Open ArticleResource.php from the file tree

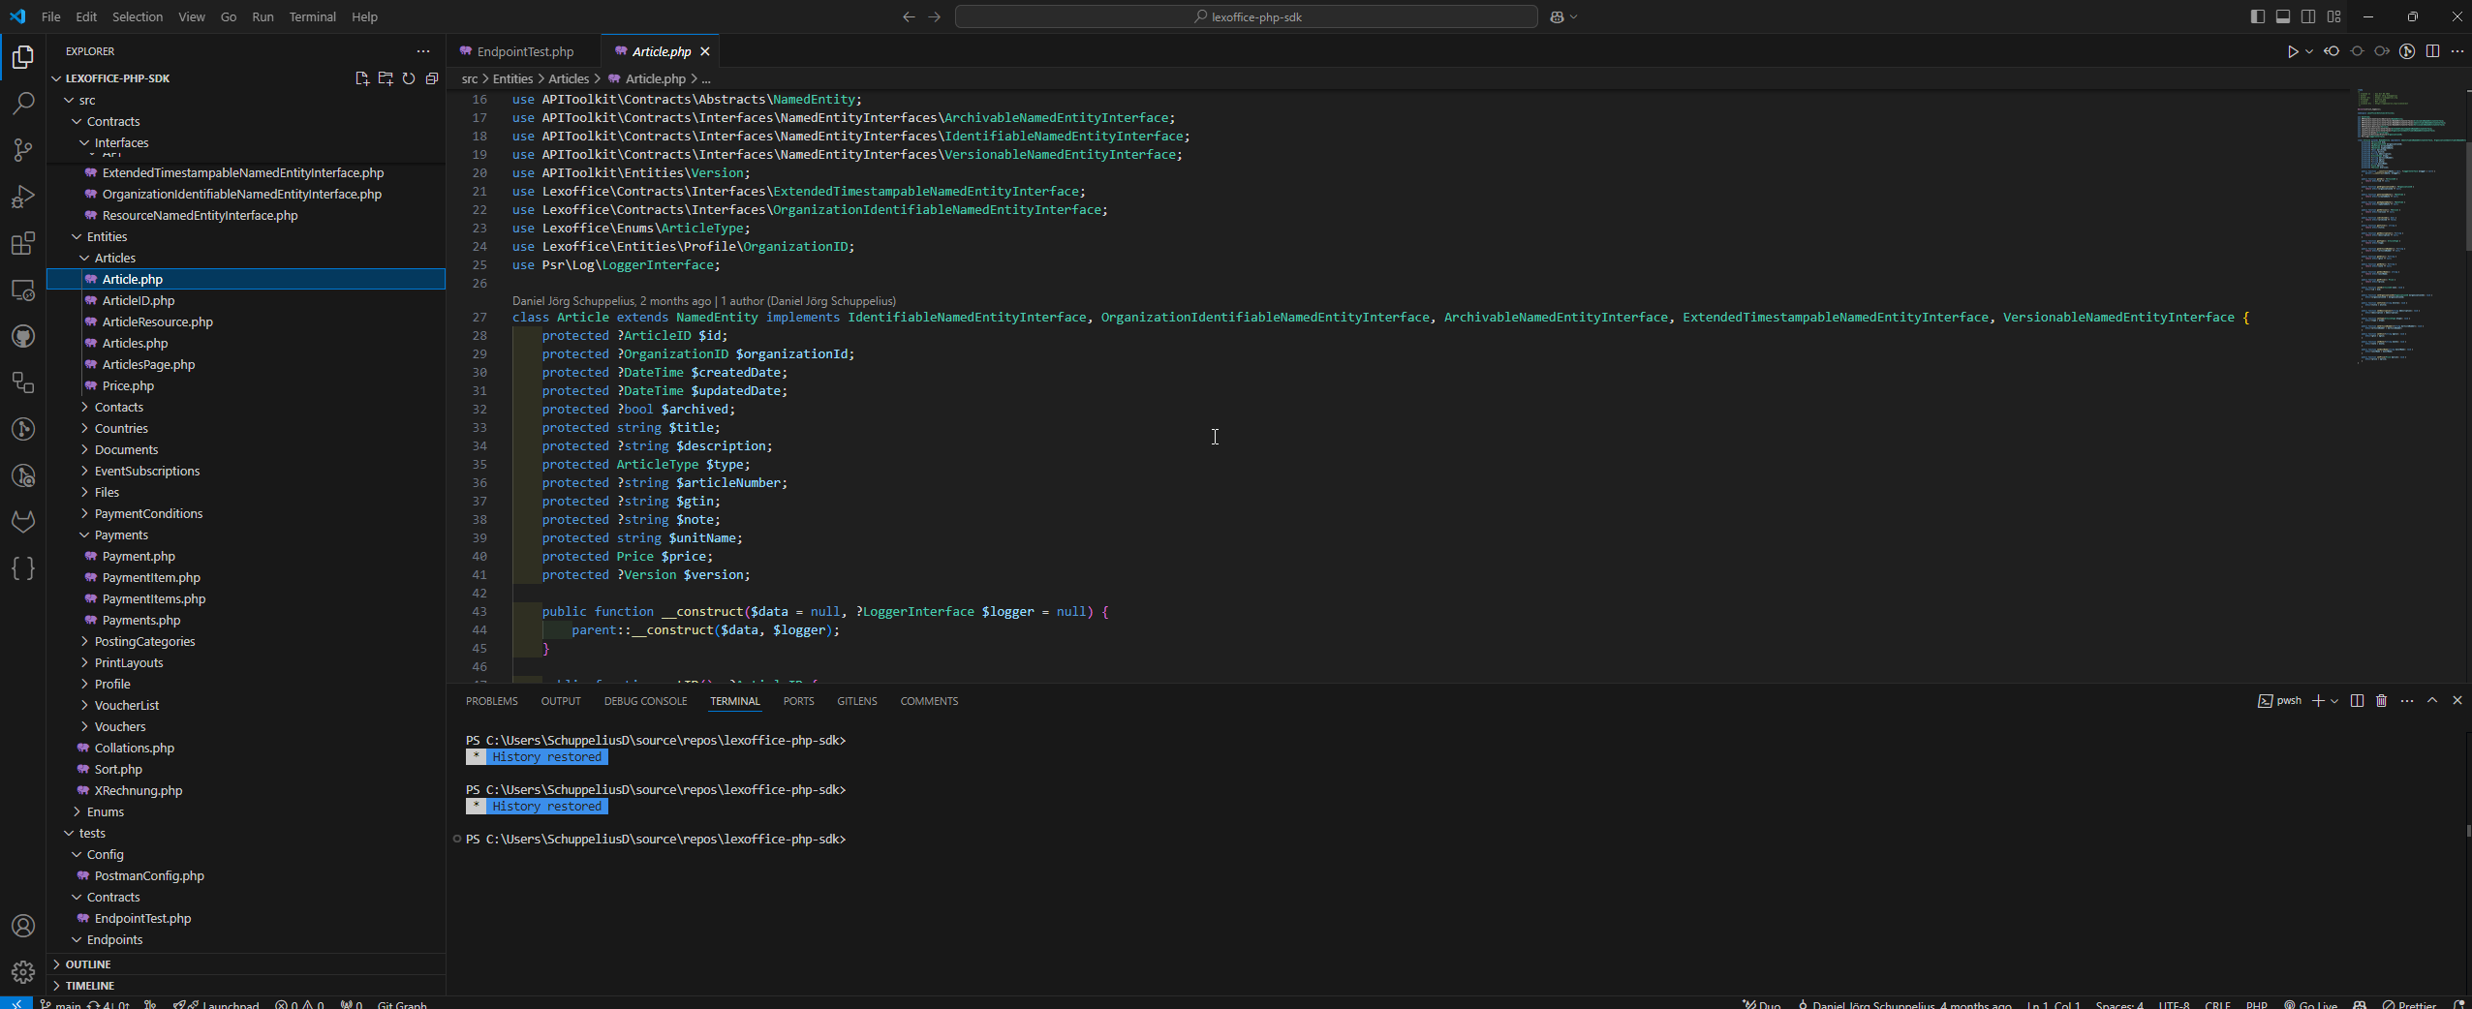click(x=157, y=322)
